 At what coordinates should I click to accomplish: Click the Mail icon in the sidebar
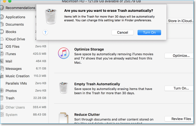(2, 61)
